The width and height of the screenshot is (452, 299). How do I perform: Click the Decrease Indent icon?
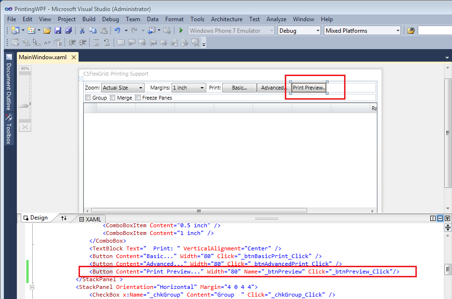click(72, 43)
